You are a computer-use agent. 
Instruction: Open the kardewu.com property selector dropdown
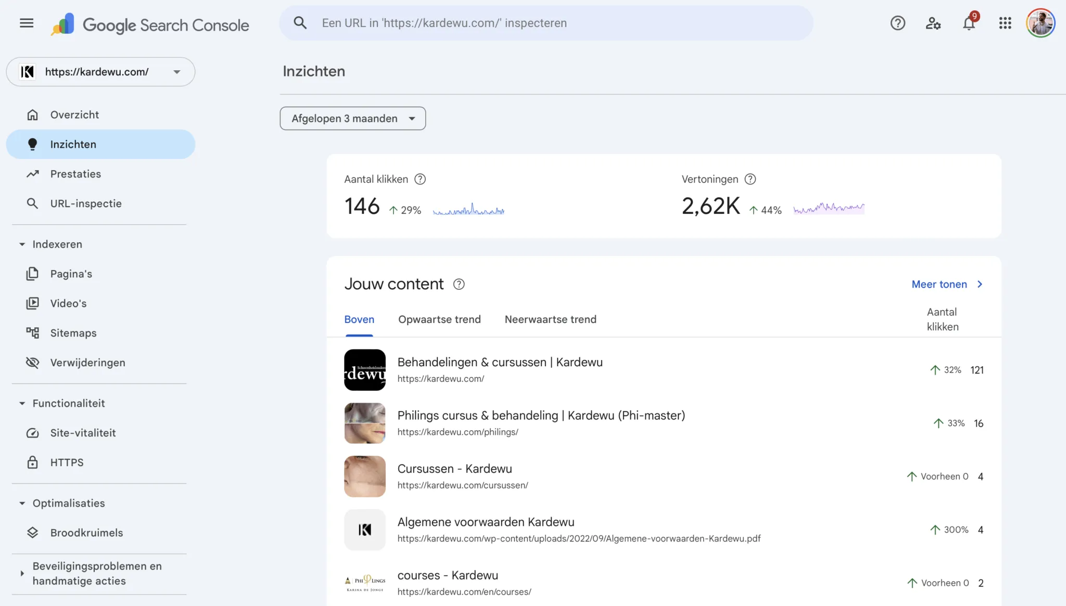[100, 72]
